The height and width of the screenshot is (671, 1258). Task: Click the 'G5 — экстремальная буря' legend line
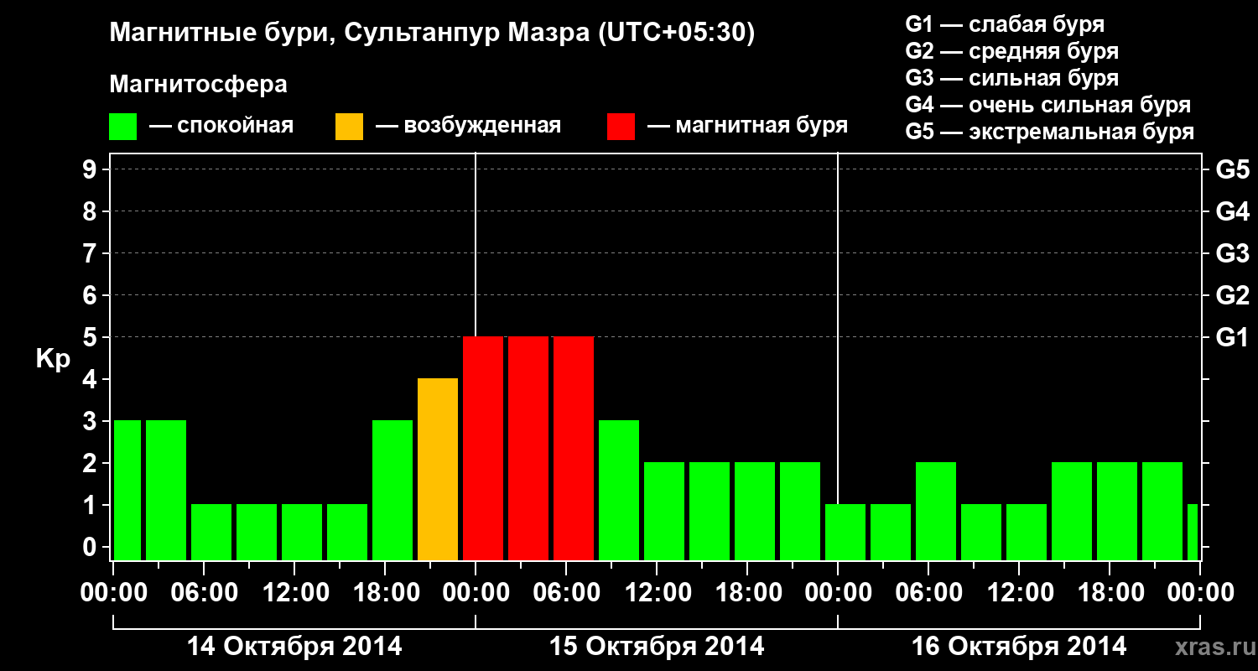[1049, 132]
